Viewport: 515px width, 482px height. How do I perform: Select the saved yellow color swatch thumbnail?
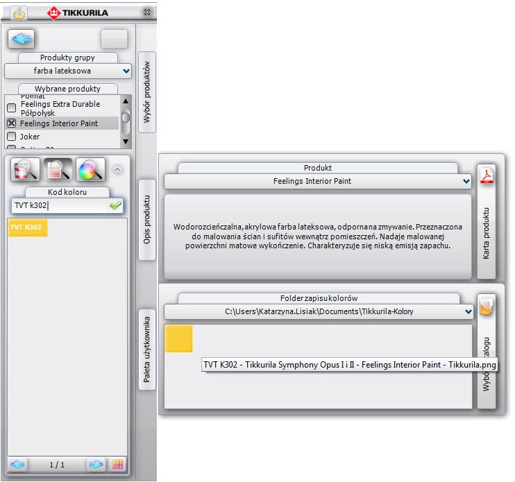coord(178,338)
